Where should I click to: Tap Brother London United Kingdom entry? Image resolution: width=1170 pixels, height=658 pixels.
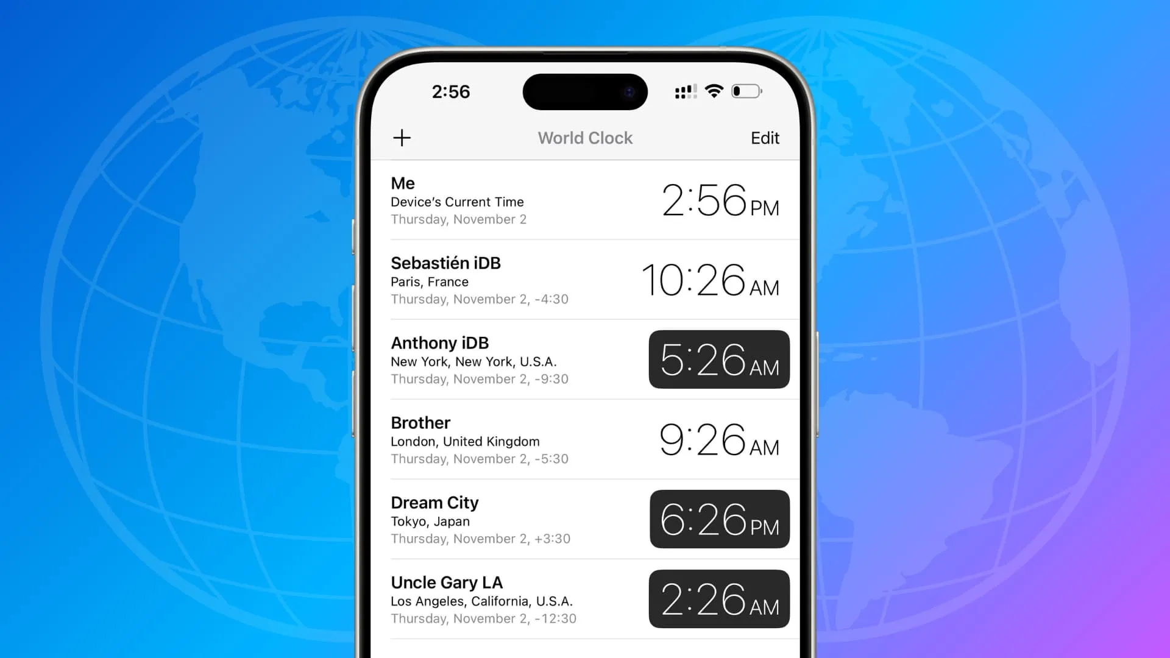[x=584, y=439]
